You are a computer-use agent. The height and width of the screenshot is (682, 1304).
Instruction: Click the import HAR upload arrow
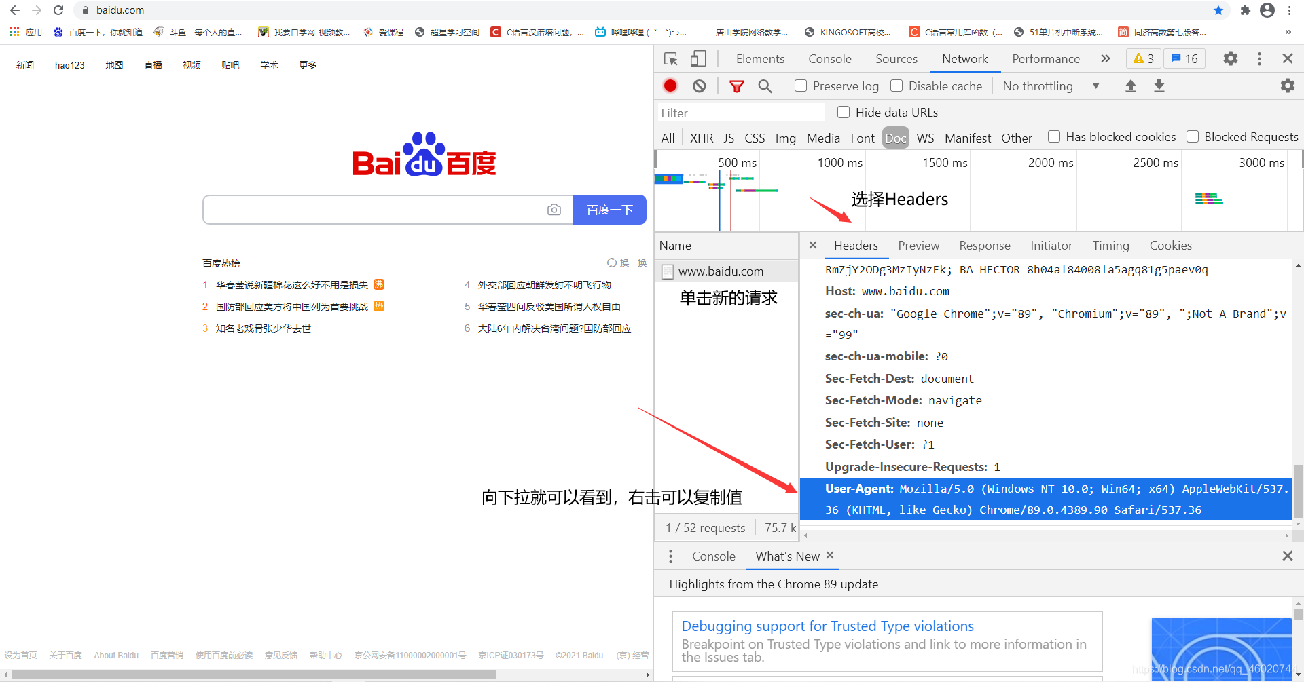1131,86
